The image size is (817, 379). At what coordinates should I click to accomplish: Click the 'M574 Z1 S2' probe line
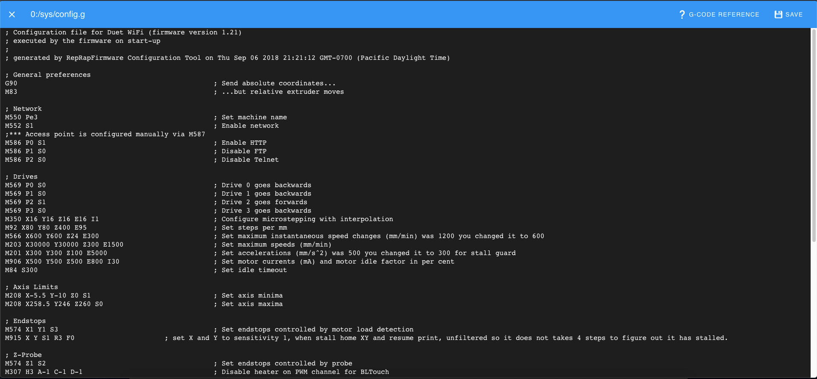coord(26,363)
